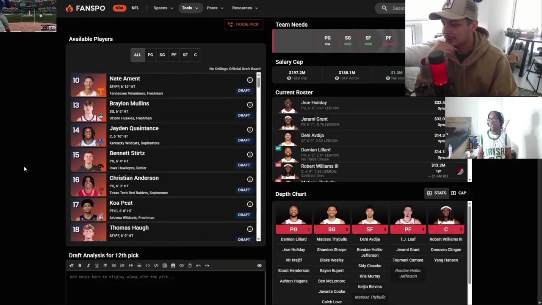Clear notes with the trash icon
Screen dimensions: 542x305
pyautogui.click(x=190, y=266)
